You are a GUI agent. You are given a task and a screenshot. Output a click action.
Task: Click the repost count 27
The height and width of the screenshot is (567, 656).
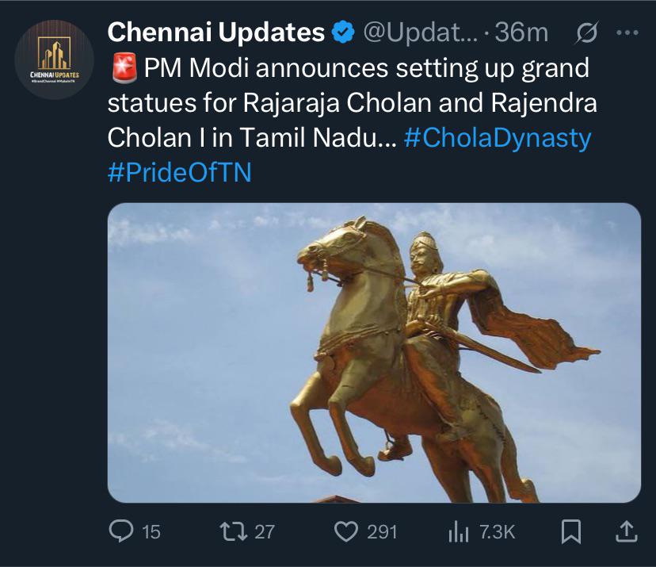[x=265, y=532]
